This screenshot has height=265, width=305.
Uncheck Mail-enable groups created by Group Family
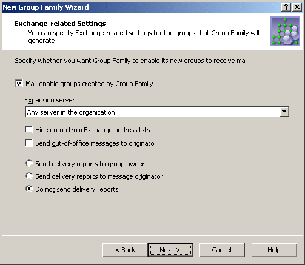[19, 84]
